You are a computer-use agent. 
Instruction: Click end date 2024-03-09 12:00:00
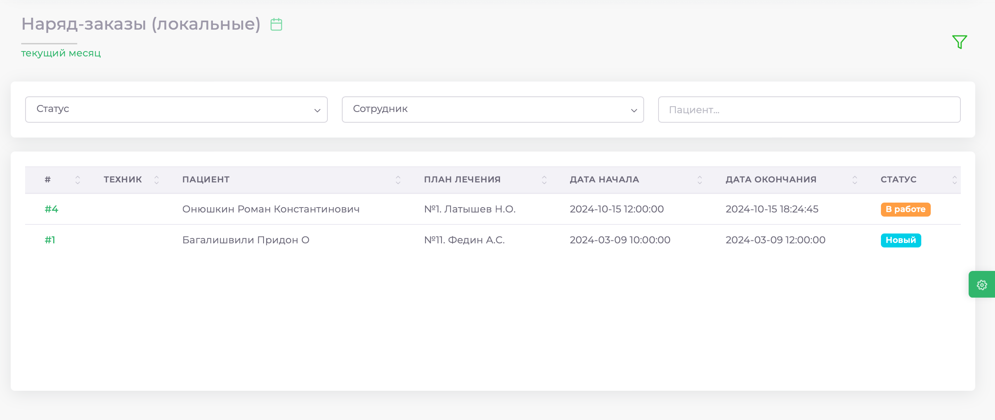click(x=775, y=240)
